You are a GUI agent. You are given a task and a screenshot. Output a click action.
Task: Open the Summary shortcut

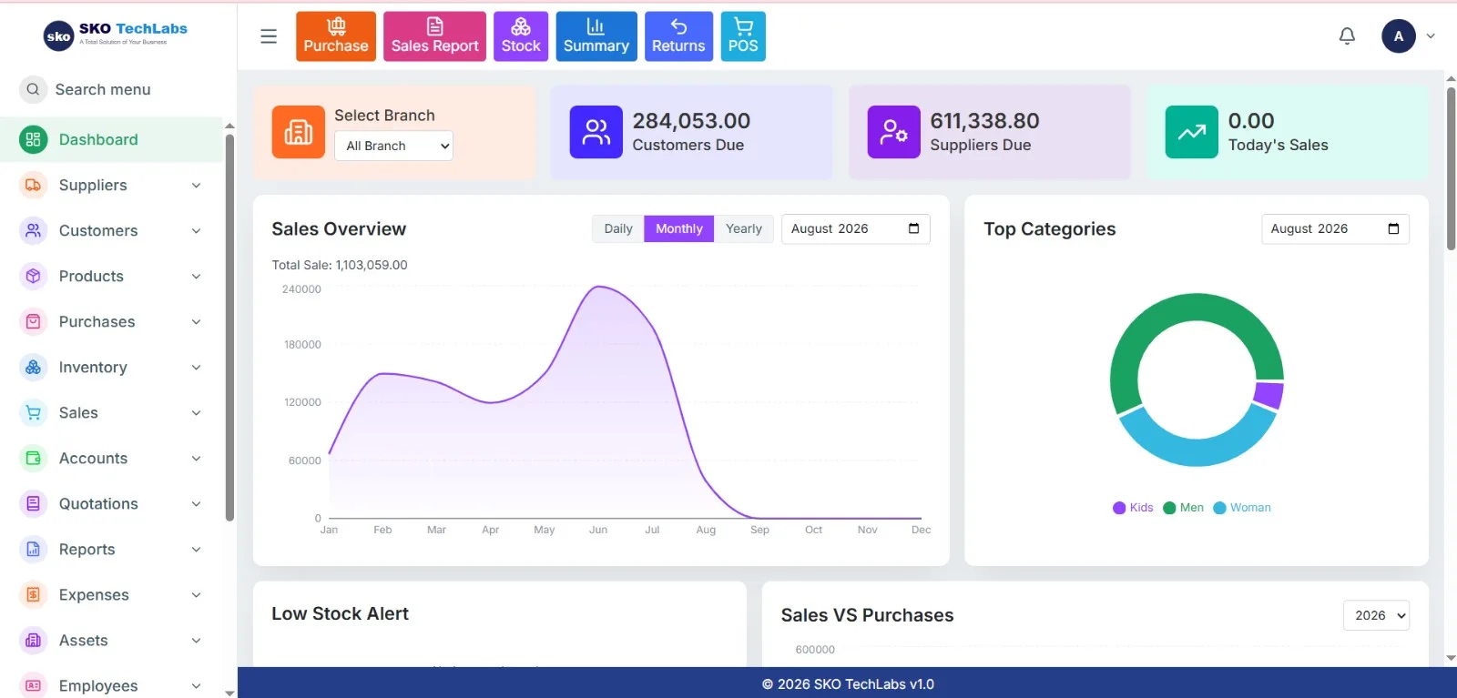tap(596, 36)
